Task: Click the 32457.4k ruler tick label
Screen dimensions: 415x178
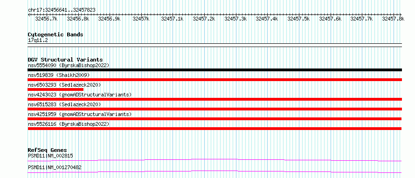Action: 267,19
